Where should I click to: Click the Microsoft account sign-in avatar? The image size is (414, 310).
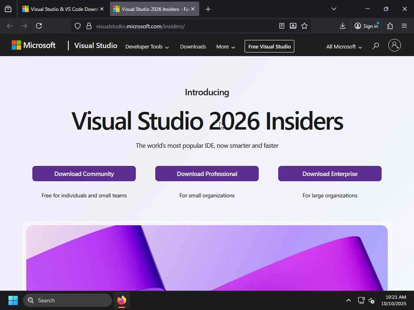point(395,45)
